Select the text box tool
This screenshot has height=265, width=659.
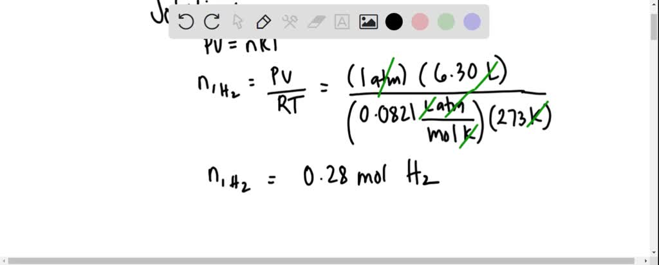(342, 22)
